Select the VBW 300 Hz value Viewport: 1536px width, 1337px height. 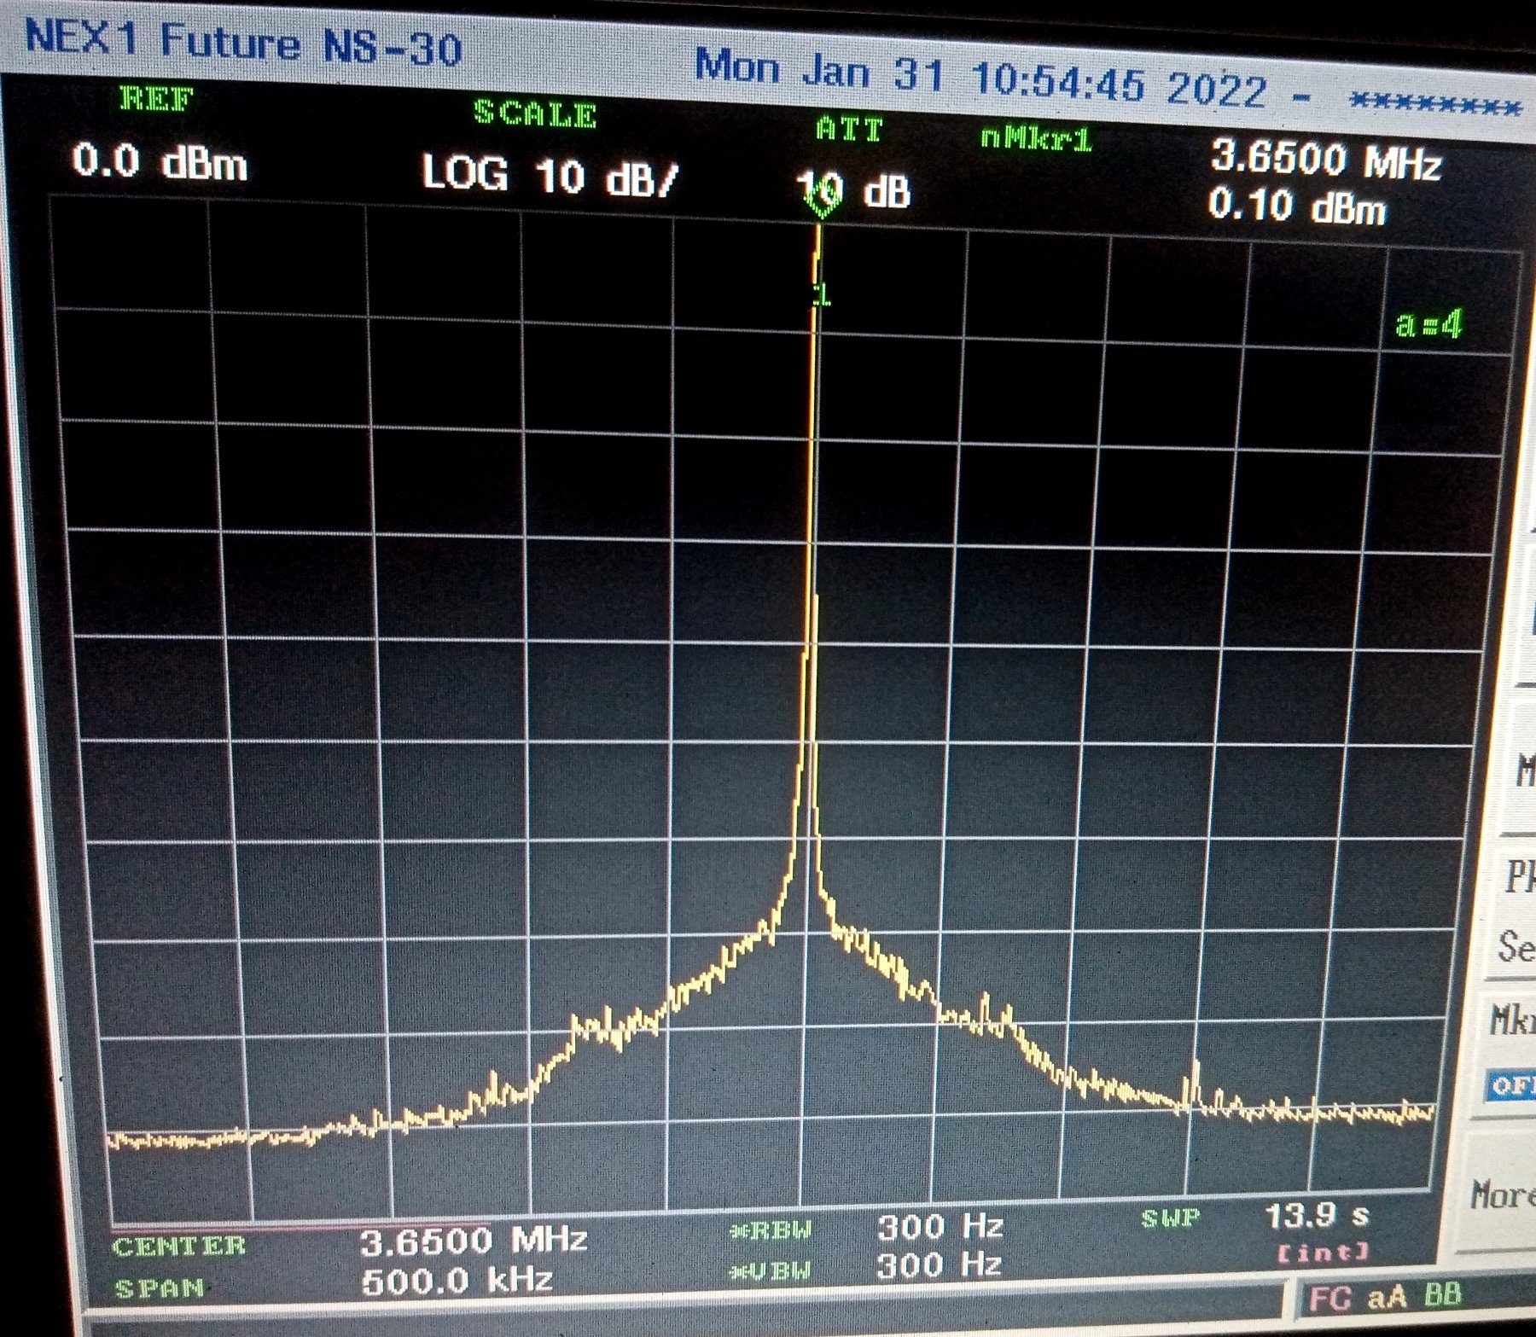point(939,1264)
